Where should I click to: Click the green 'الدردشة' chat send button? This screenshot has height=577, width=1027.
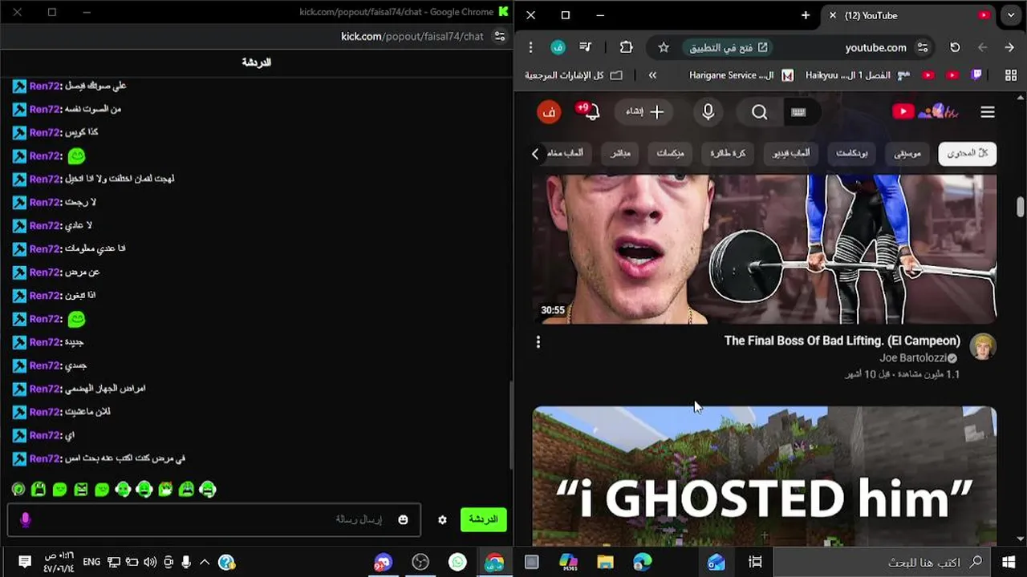pos(483,519)
